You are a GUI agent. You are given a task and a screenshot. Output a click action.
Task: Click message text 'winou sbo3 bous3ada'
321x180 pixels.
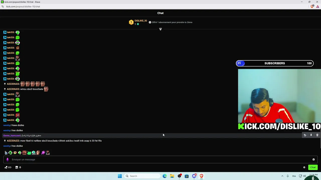pyautogui.click(x=32, y=89)
